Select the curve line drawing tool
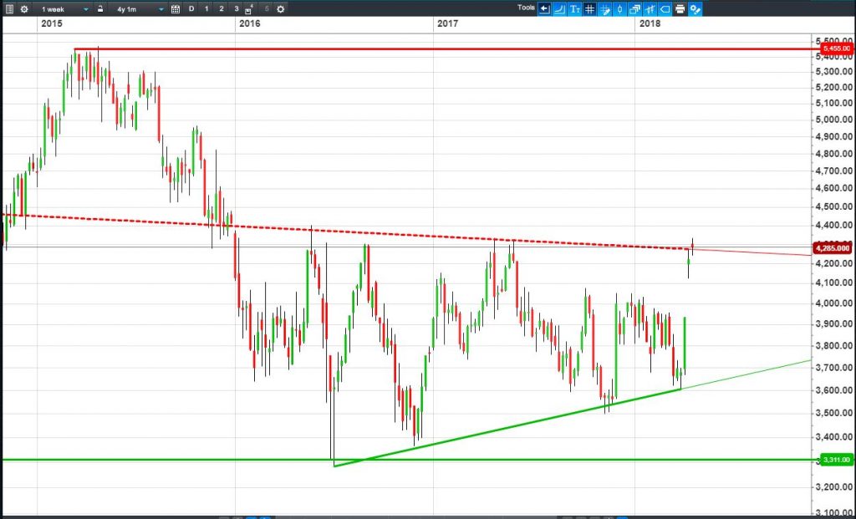Viewport: 856px width, 519px height. pos(559,8)
